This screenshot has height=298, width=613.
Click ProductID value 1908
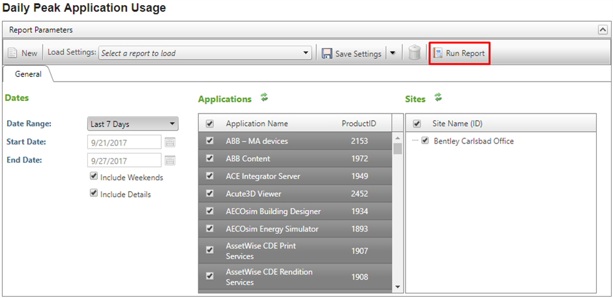pos(359,277)
